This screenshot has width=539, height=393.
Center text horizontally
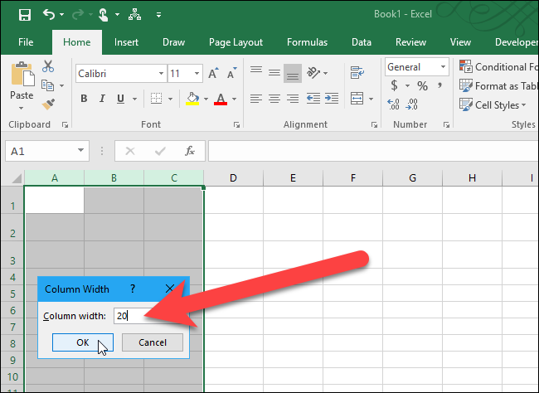click(x=274, y=99)
